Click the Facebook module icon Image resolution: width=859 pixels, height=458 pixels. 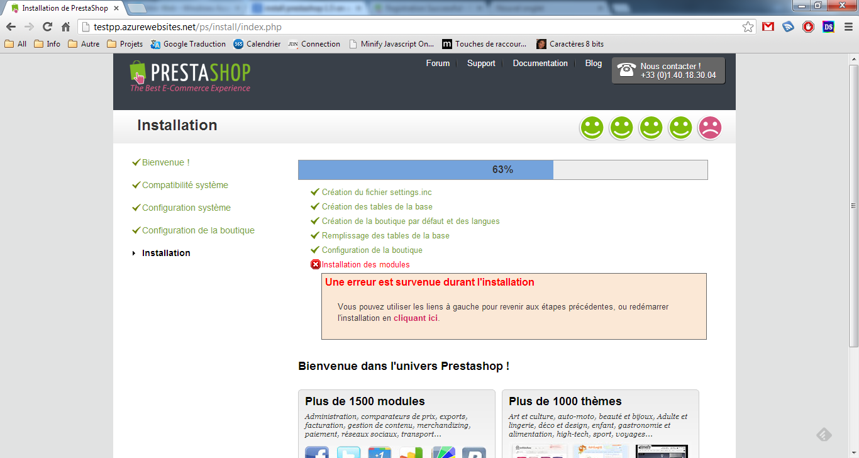point(317,452)
